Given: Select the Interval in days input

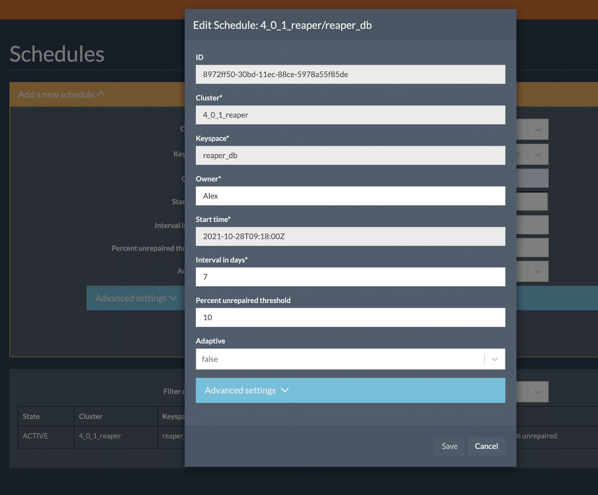Looking at the screenshot, I should coord(350,277).
